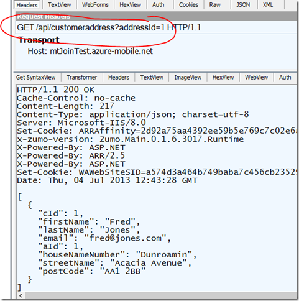Open the response Headers tab

click(119, 78)
